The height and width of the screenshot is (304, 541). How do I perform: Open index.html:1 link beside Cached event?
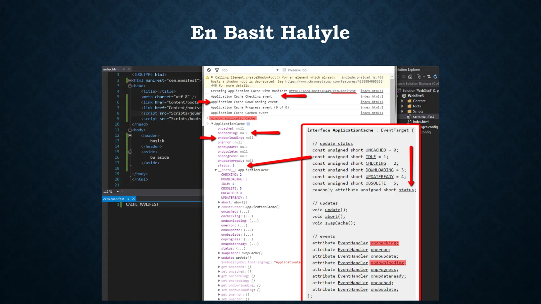pos(372,113)
